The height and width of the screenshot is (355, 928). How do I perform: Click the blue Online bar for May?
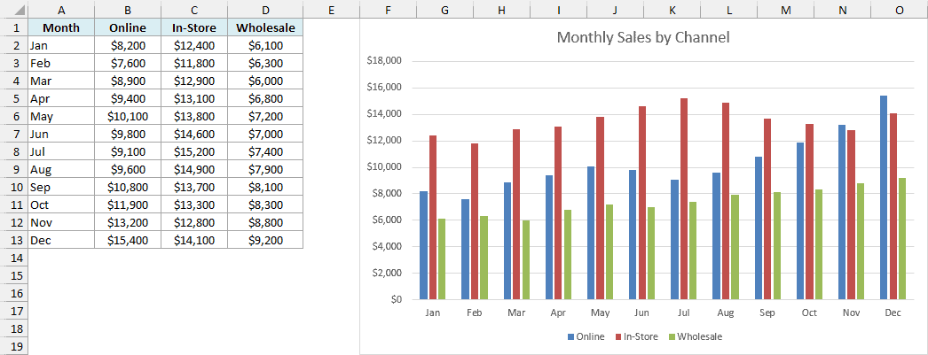click(591, 233)
